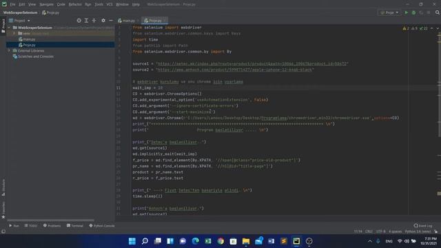Open Sublime Text from taskbar
This screenshot has width=441, height=248.
284,241
